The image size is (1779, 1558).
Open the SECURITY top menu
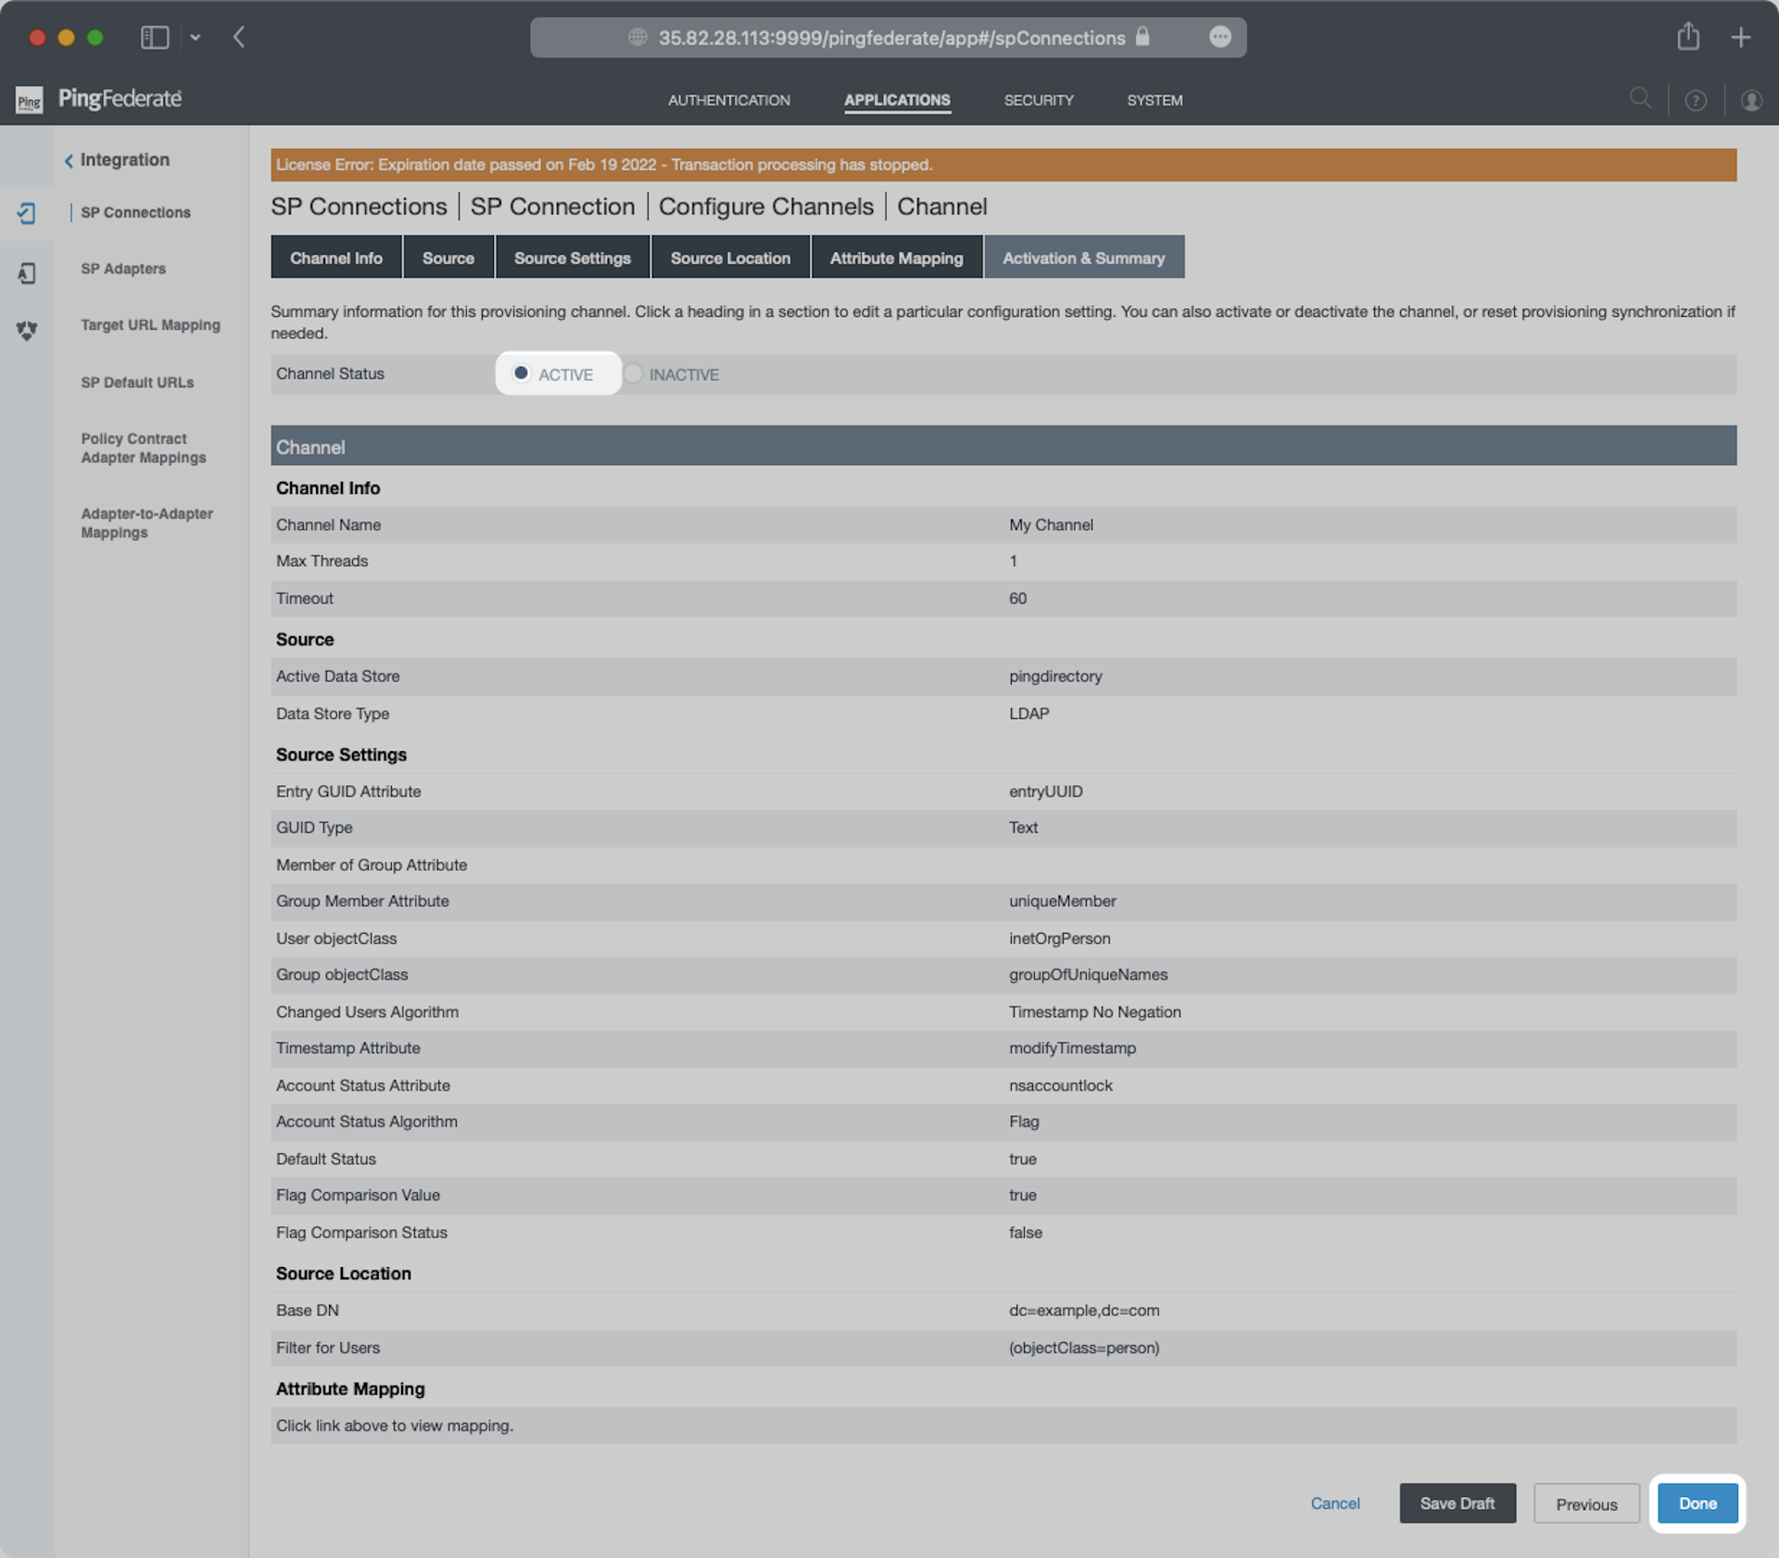pos(1038,100)
